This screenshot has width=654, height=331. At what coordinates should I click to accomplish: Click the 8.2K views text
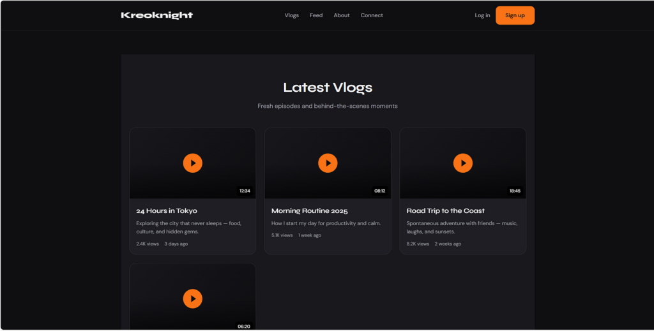pos(418,244)
